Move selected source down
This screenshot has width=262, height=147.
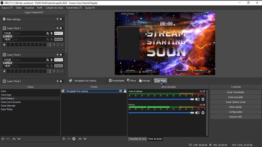(x=85, y=139)
